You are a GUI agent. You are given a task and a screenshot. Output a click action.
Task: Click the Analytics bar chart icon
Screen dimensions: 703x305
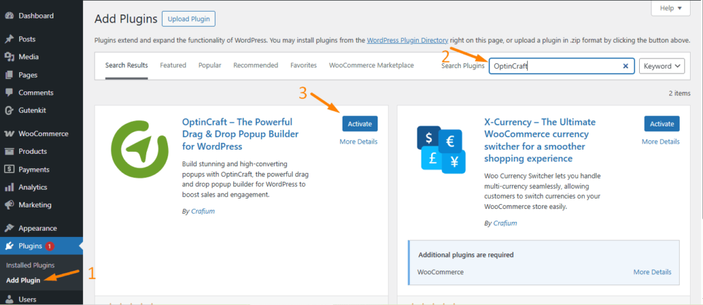click(9, 187)
